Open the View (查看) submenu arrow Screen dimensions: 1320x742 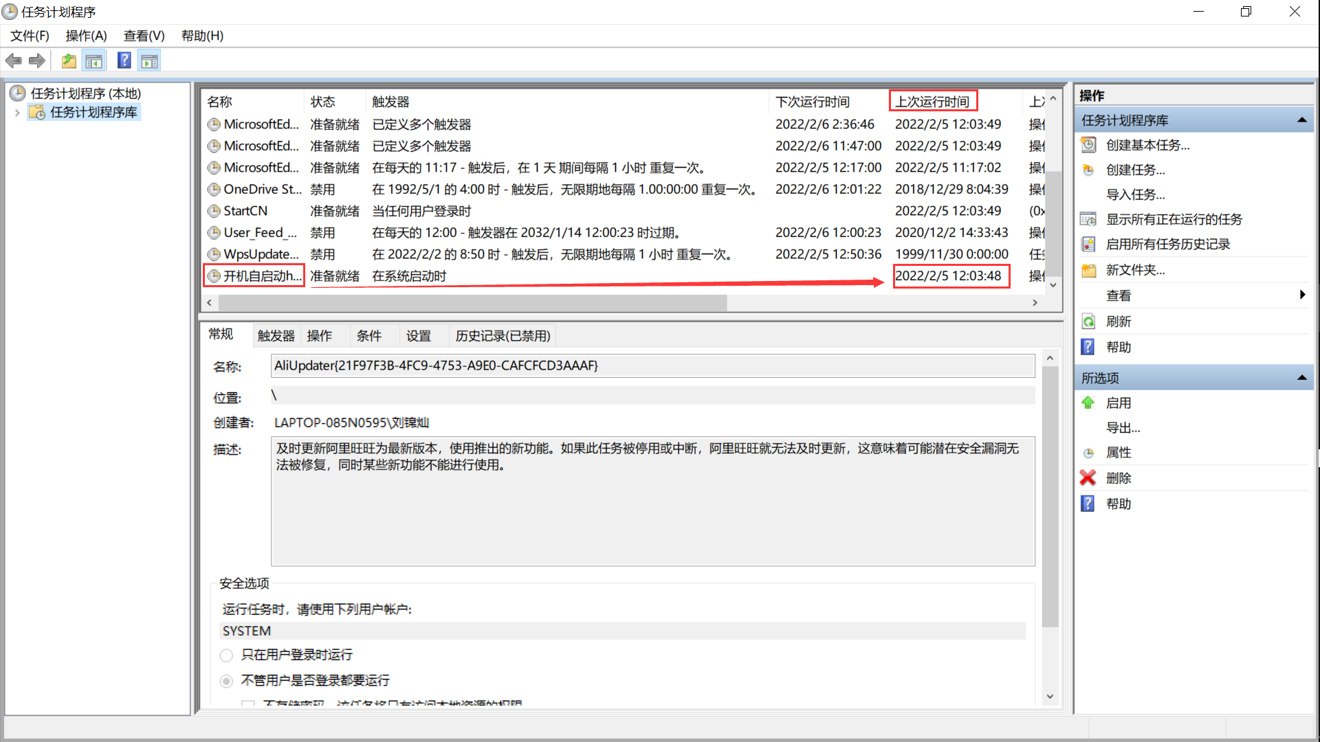pyautogui.click(x=1302, y=295)
